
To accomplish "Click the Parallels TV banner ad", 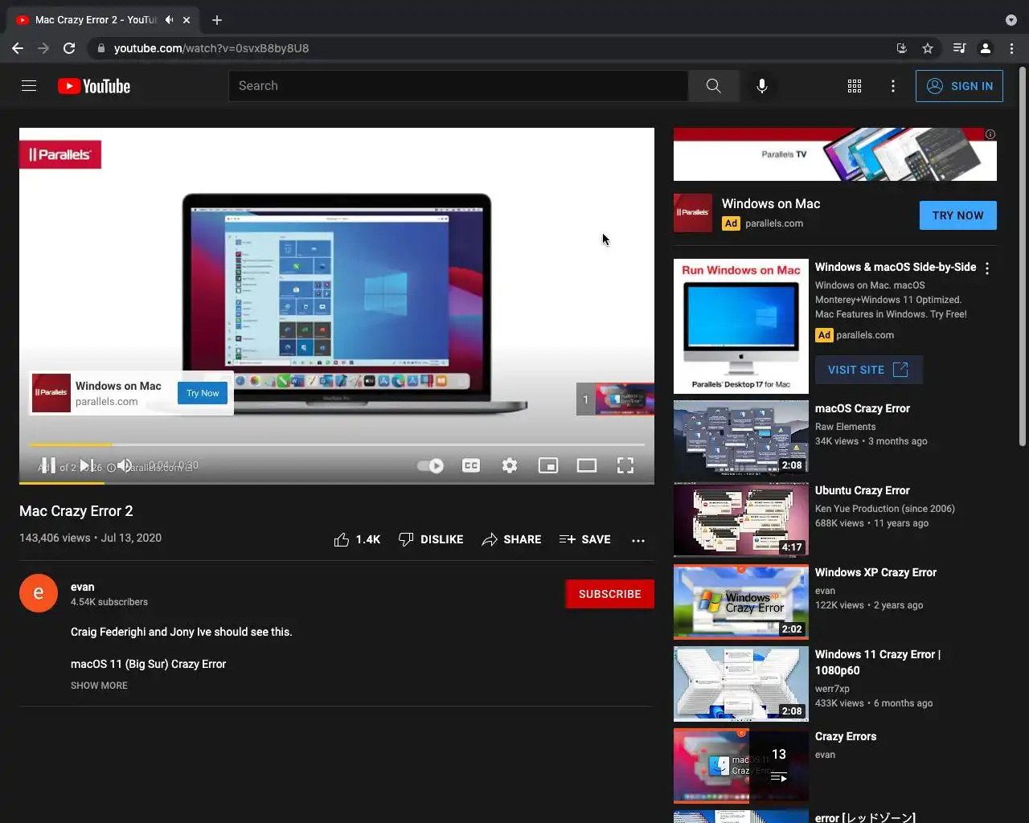I will (834, 154).
